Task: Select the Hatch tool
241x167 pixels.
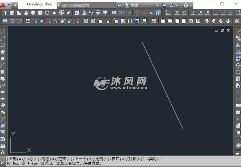Action: (x=3, y=125)
